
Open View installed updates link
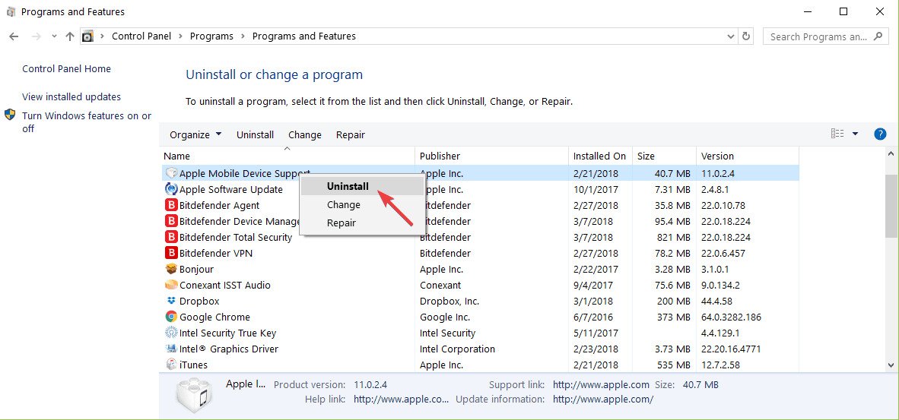pyautogui.click(x=71, y=96)
